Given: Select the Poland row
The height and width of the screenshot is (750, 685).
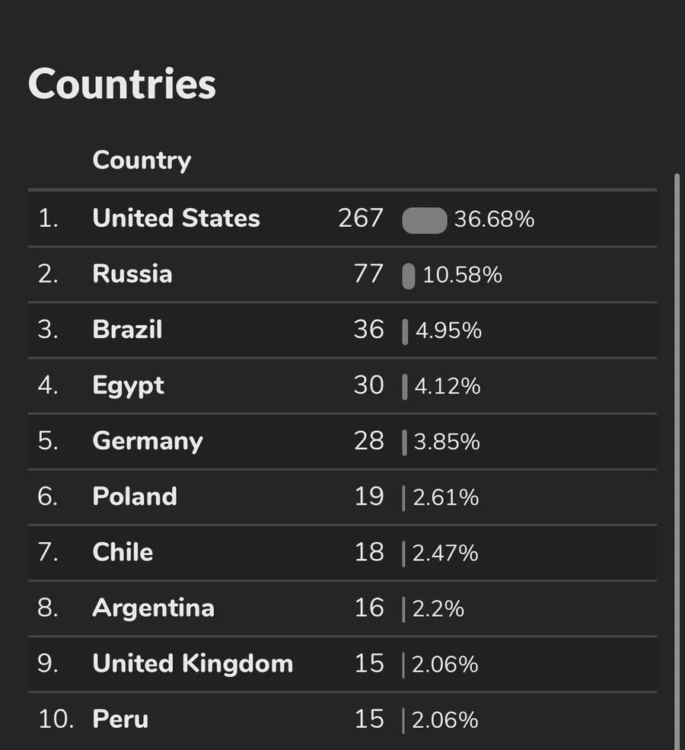Looking at the screenshot, I should point(342,497).
